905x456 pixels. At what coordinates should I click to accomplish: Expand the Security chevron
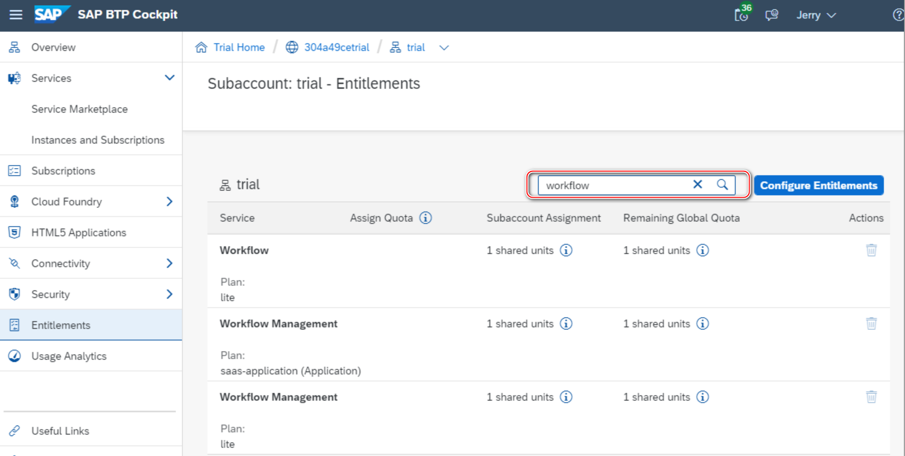169,294
